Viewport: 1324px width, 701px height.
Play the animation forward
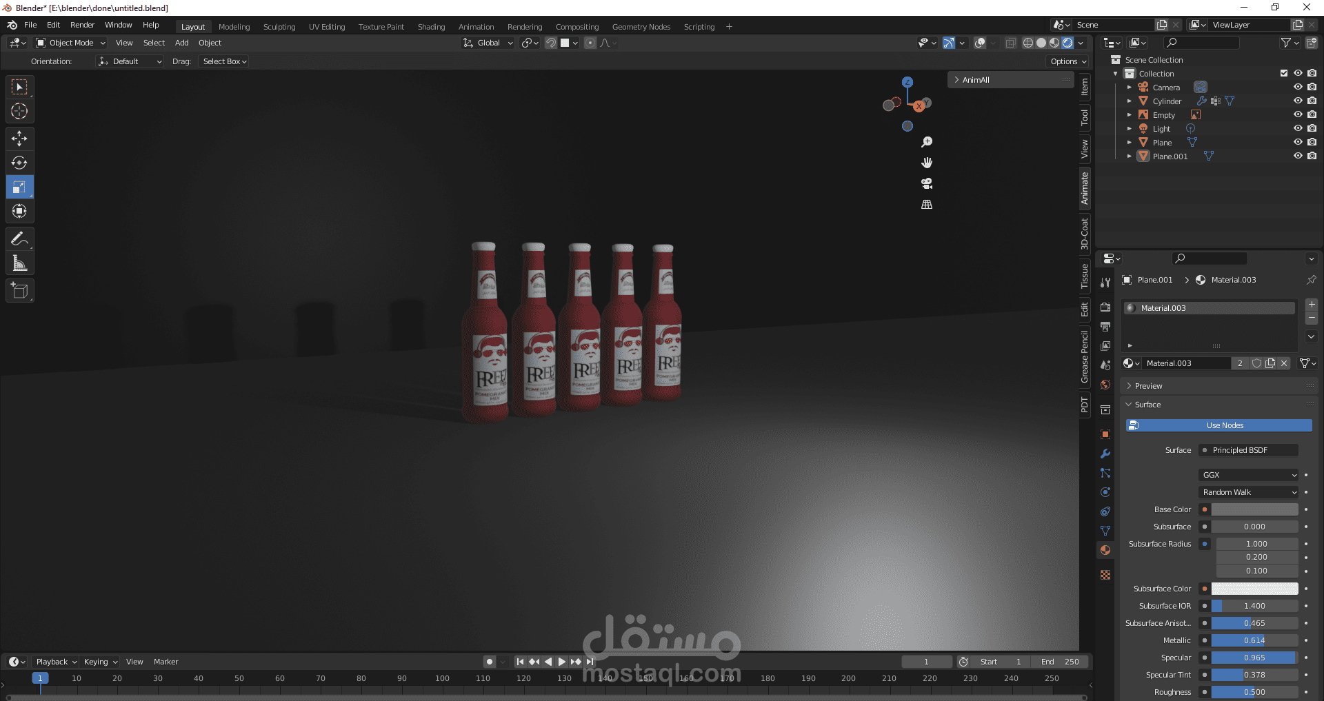pos(562,662)
